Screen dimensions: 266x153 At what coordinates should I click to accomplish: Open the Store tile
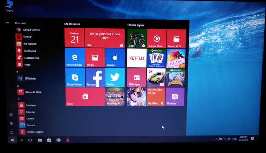click(85, 96)
